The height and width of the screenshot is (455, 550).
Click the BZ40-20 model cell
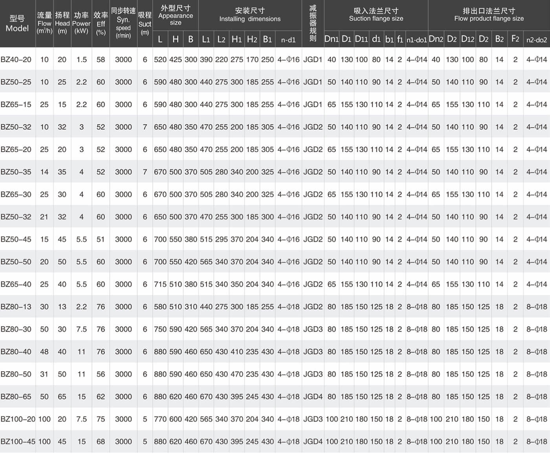click(16, 59)
